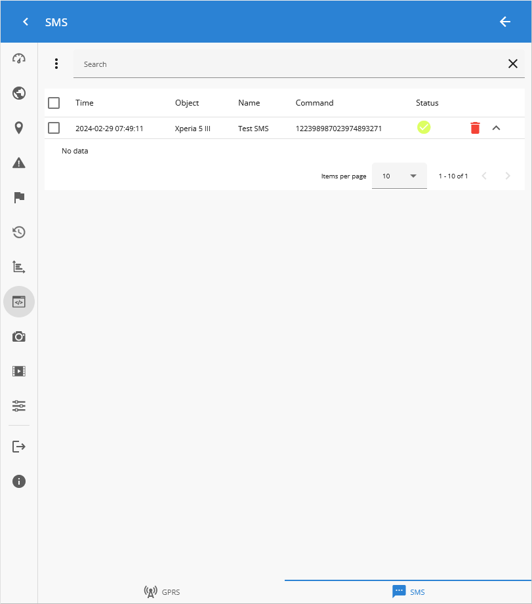This screenshot has height=604, width=532.
Task: Open the Items per page dropdown
Action: click(399, 176)
